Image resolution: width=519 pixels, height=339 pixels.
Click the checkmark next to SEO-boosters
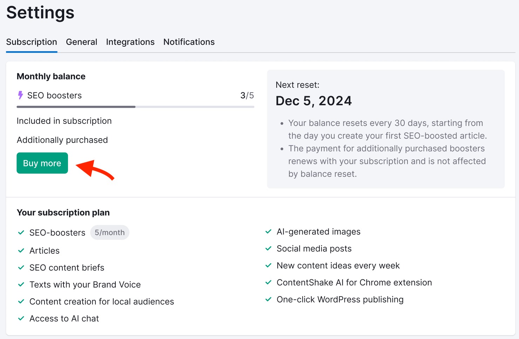point(21,233)
